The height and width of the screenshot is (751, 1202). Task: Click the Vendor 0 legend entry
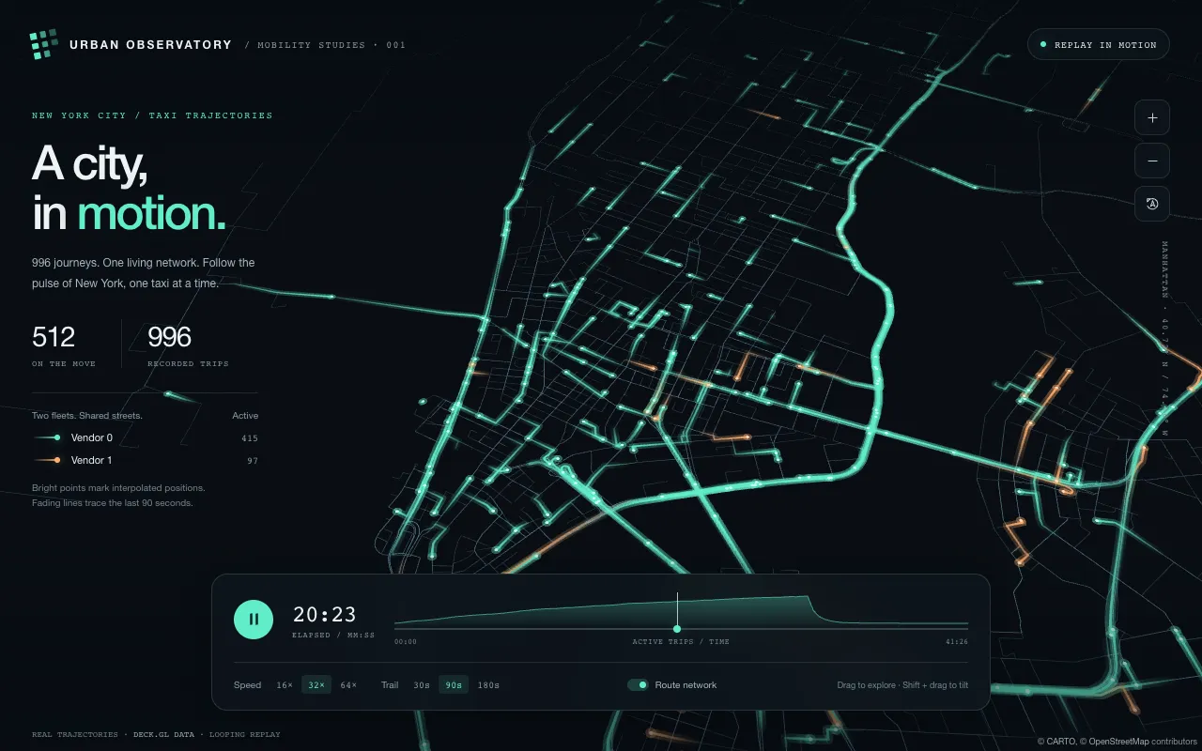pyautogui.click(x=145, y=437)
